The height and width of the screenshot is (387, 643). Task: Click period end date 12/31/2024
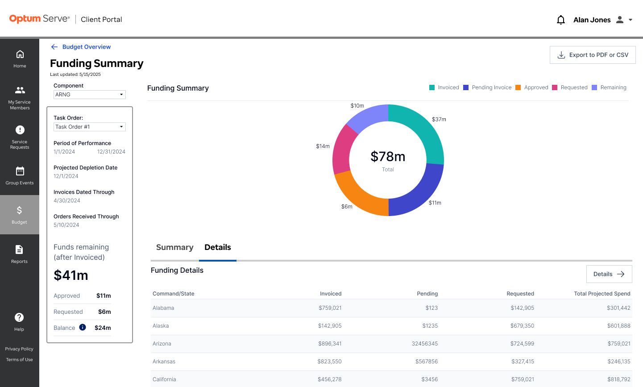111,152
